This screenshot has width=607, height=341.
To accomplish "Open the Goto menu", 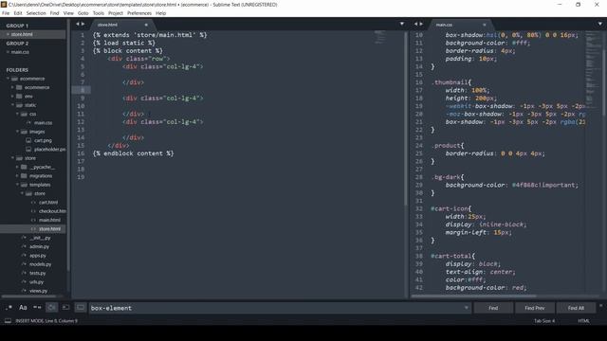I will [83, 13].
